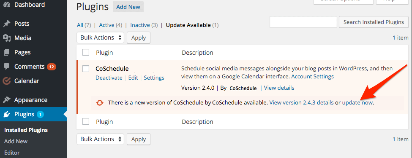Image resolution: width=412 pixels, height=158 pixels.
Task: Click the Plugins page heading
Action: (93, 7)
